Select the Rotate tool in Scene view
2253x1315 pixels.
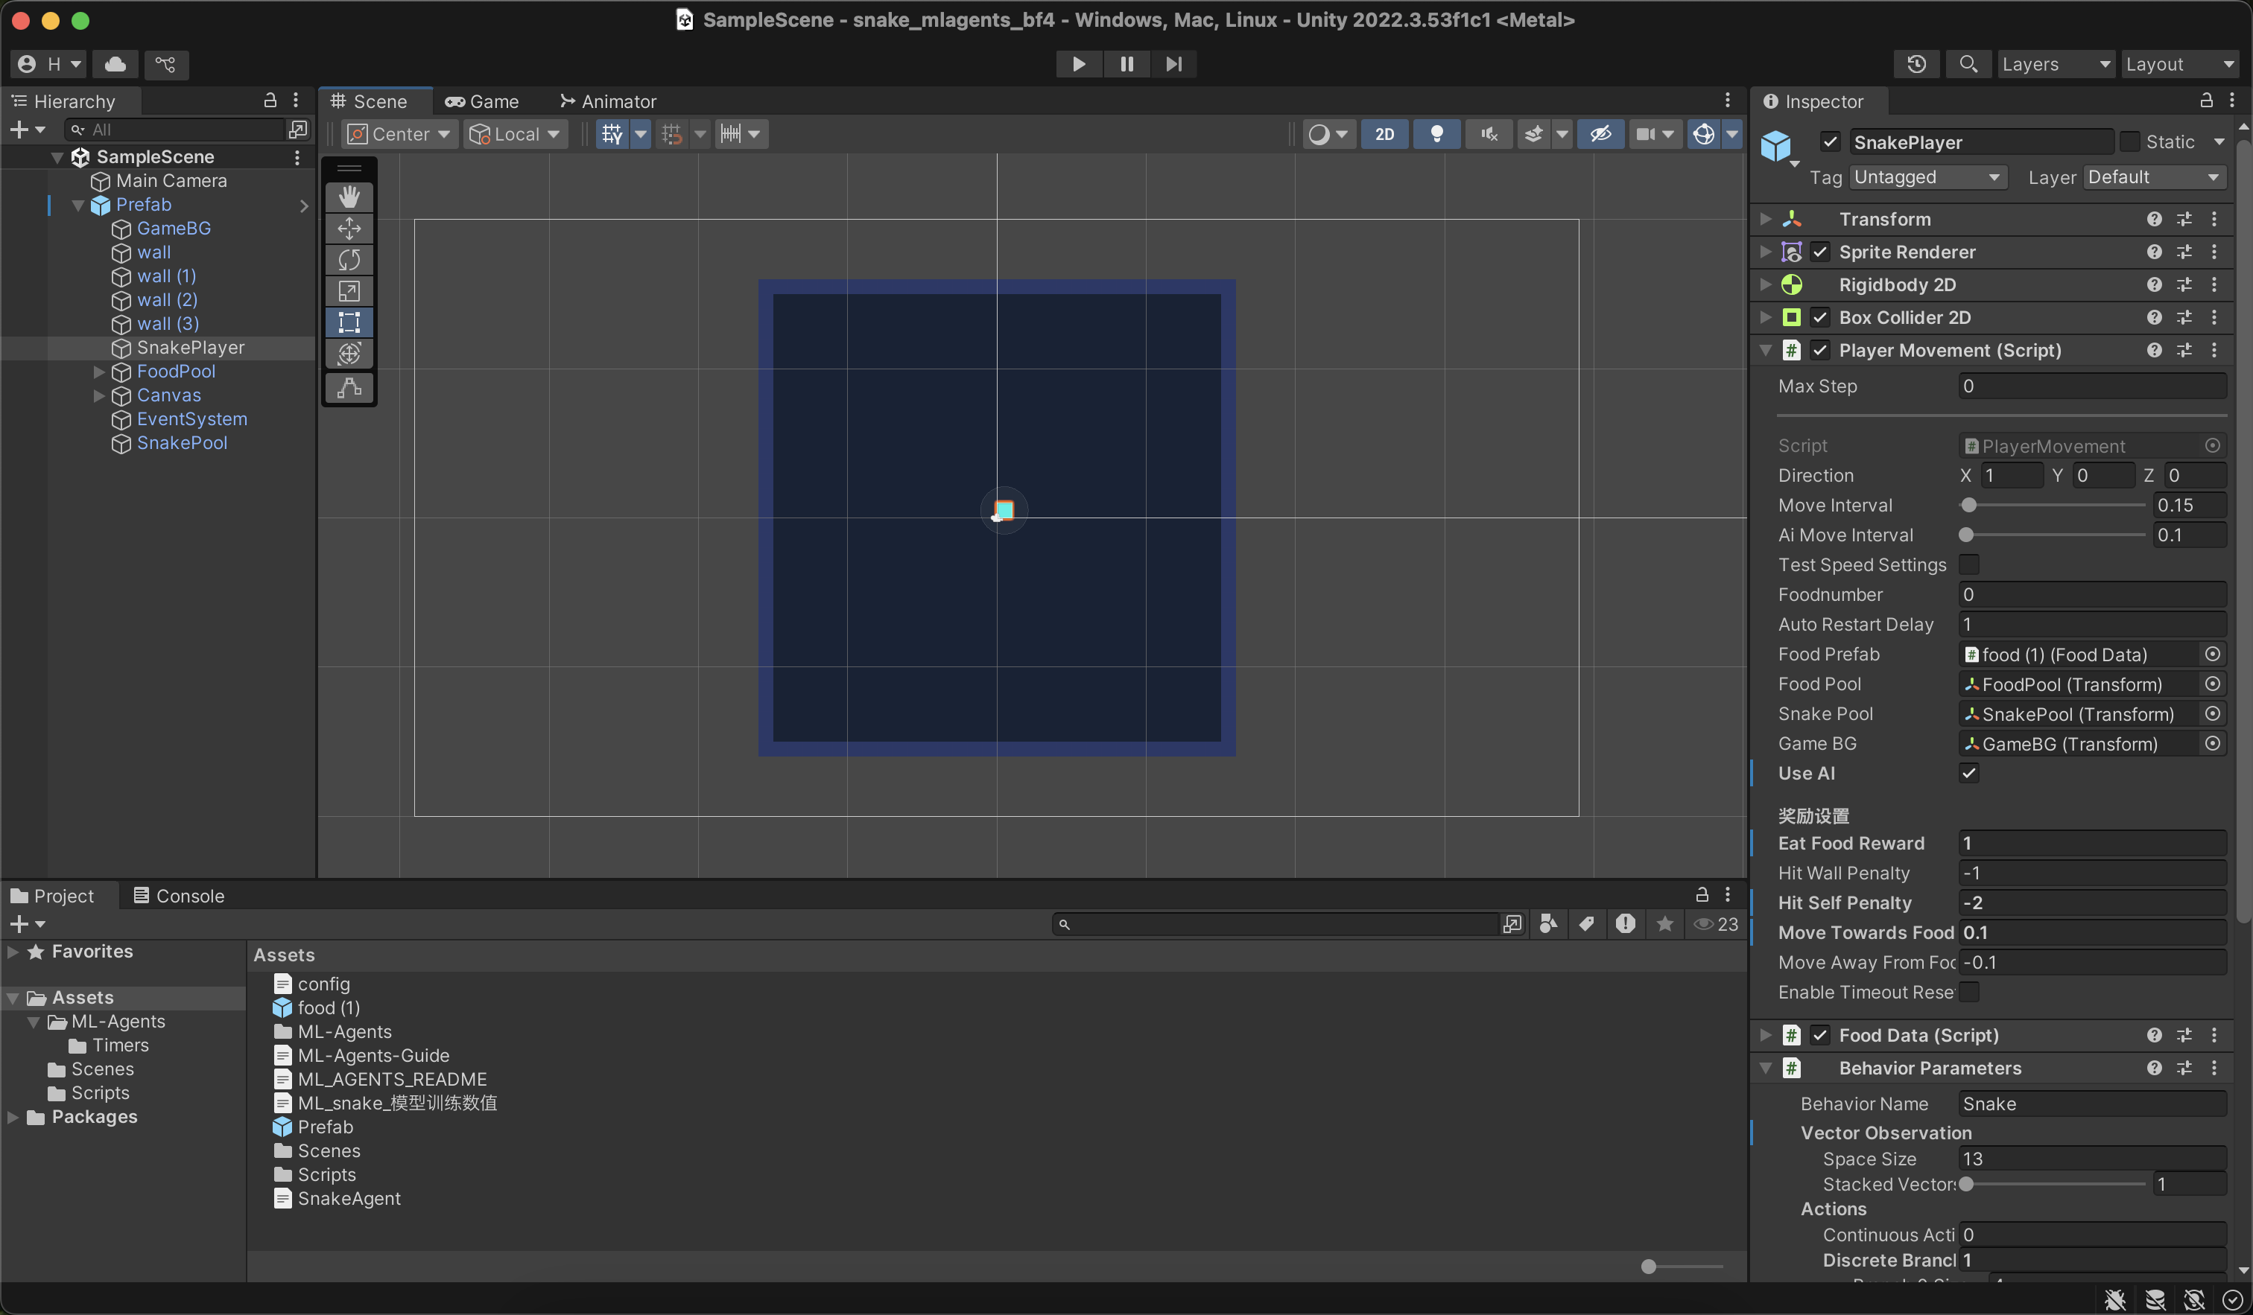click(x=349, y=260)
